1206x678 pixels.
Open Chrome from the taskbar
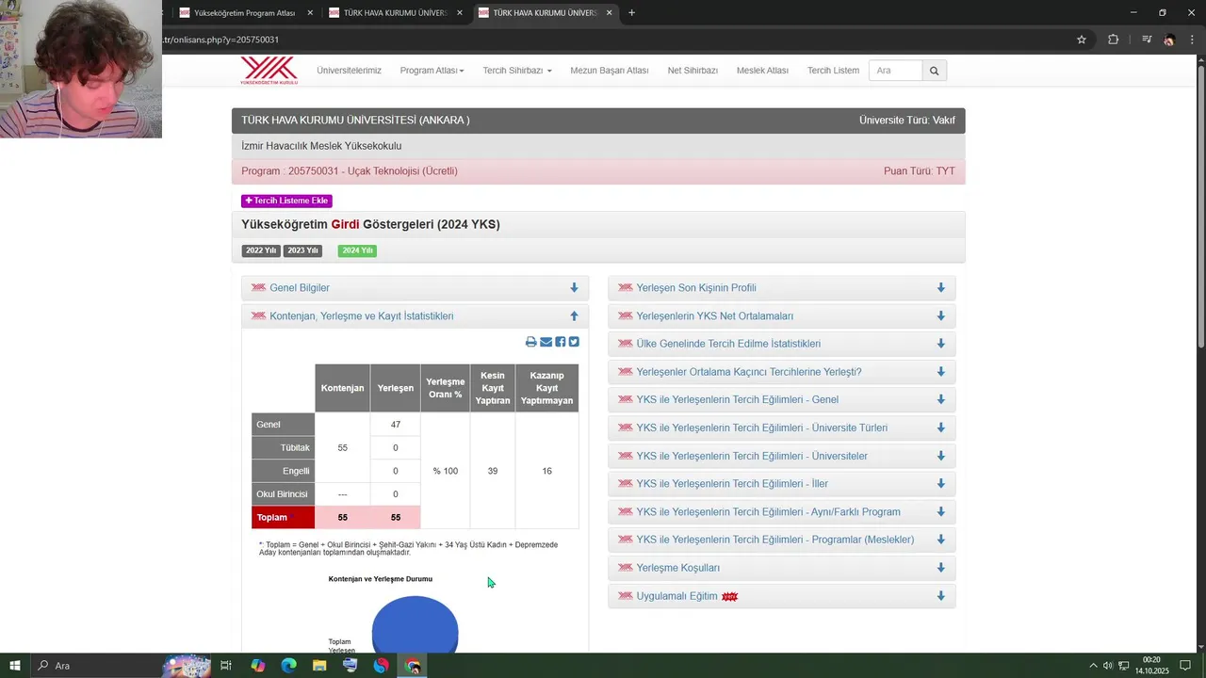[413, 666]
